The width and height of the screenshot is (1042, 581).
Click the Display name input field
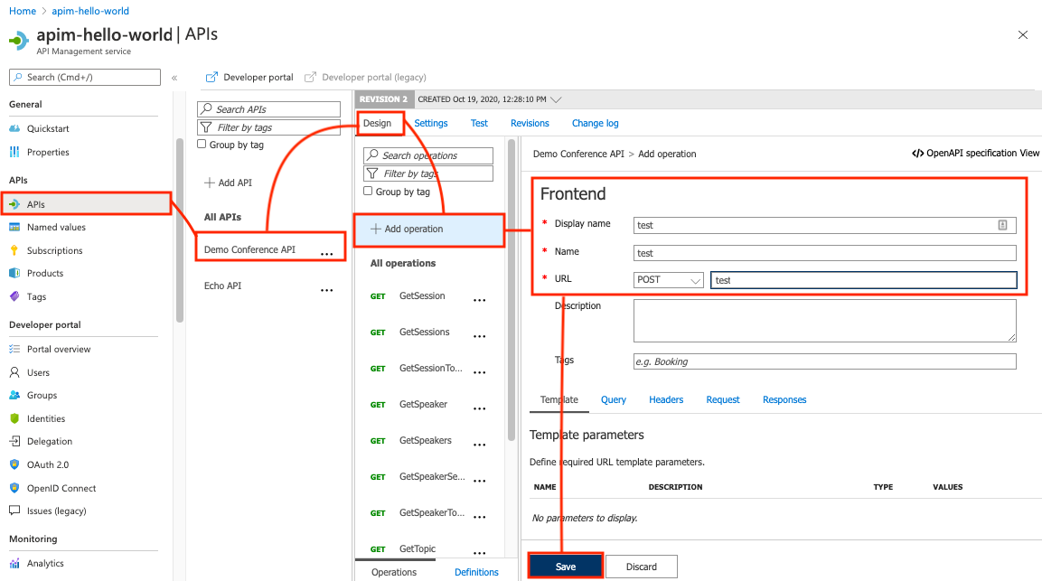coord(825,225)
